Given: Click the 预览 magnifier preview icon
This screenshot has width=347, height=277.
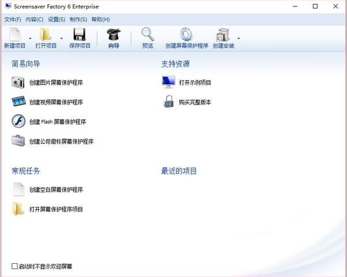Looking at the screenshot, I should click(148, 35).
